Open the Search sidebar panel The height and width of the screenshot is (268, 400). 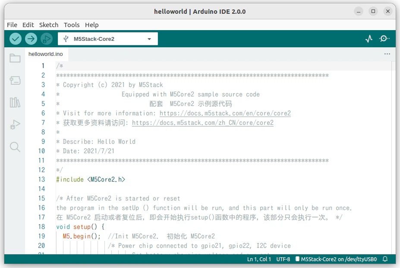(15, 147)
